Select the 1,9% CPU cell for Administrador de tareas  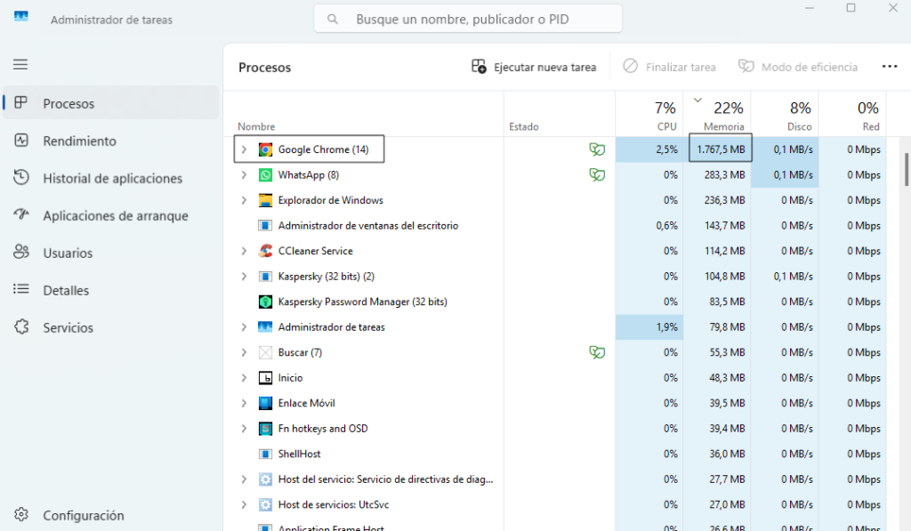[649, 327]
